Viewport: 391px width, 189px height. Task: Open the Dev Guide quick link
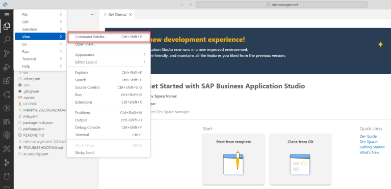click(368, 136)
